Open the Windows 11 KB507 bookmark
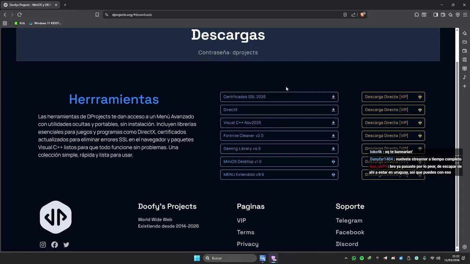470x264 pixels. (x=45, y=23)
